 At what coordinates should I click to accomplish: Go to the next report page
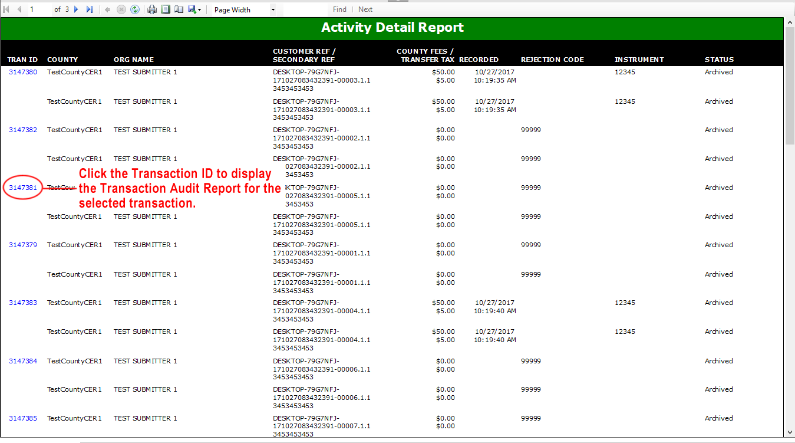pos(76,9)
